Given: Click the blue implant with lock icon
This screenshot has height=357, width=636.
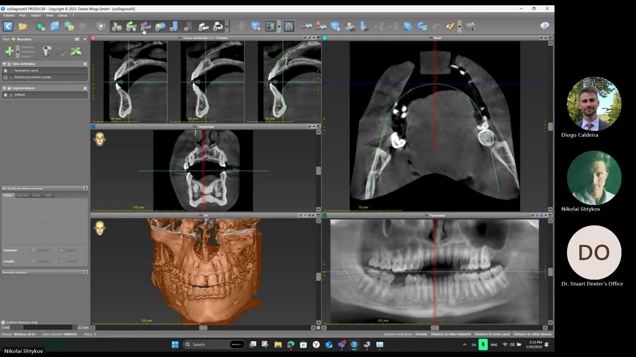Looking at the screenshot, I should pyautogui.click(x=364, y=26).
